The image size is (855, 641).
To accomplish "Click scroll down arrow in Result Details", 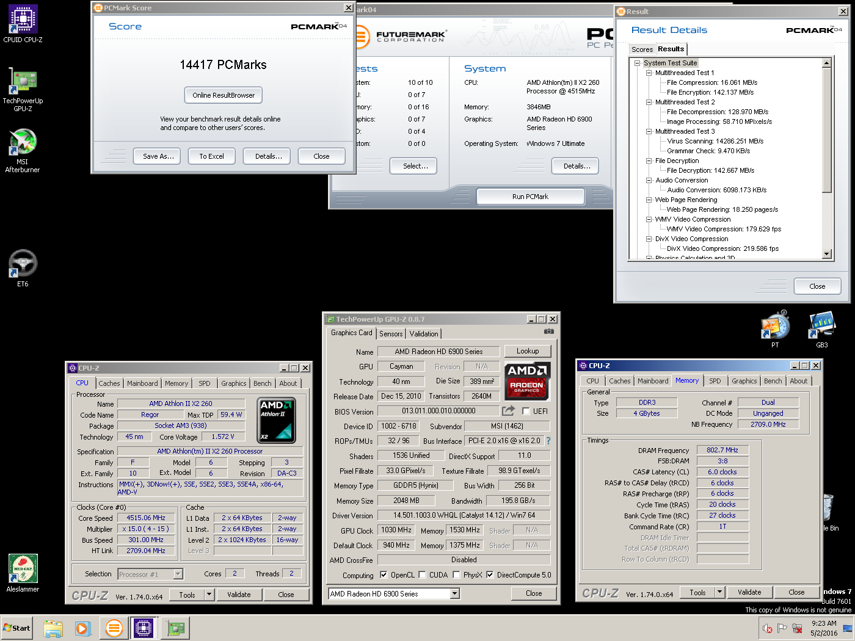I will 827,254.
